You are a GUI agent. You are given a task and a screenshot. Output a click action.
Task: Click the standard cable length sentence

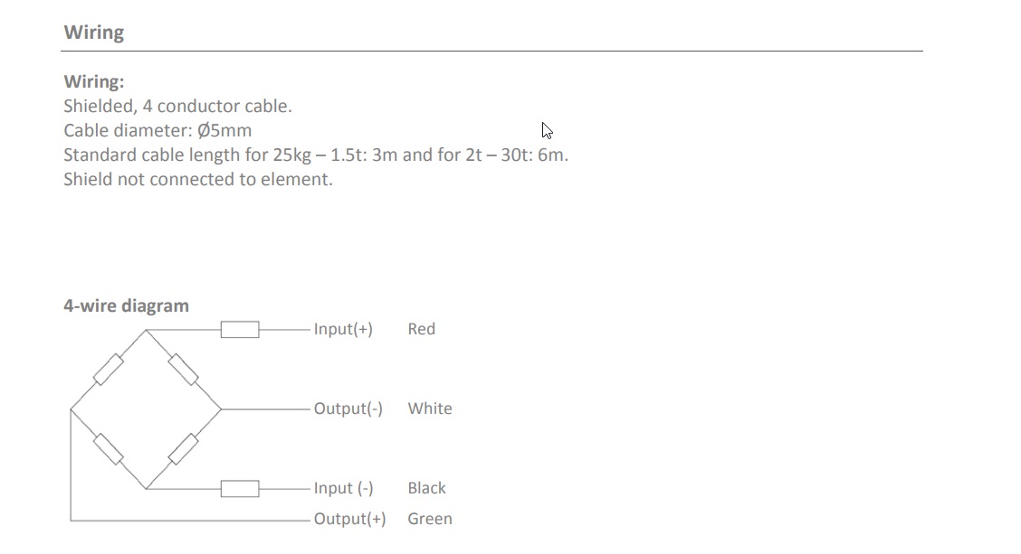(x=315, y=155)
